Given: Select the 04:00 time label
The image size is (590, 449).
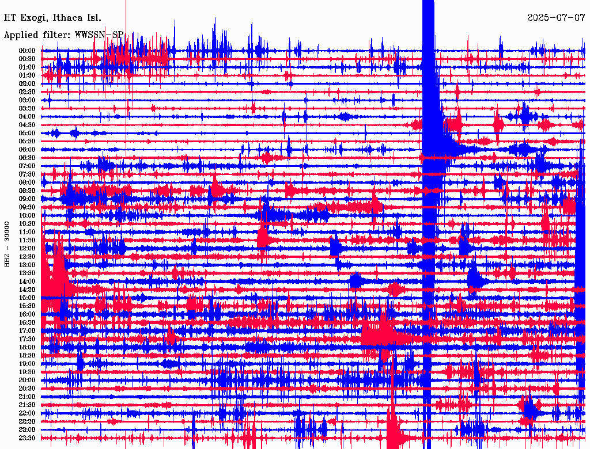Looking at the screenshot, I should coord(27,117).
